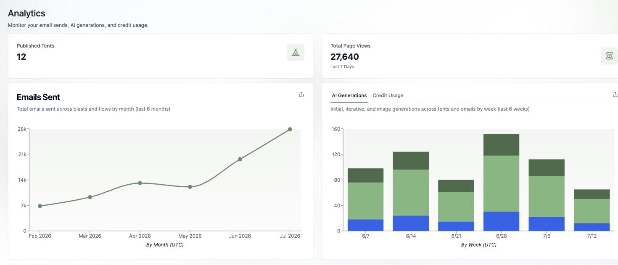Click the Jun 2026 x-axis label

(240, 236)
